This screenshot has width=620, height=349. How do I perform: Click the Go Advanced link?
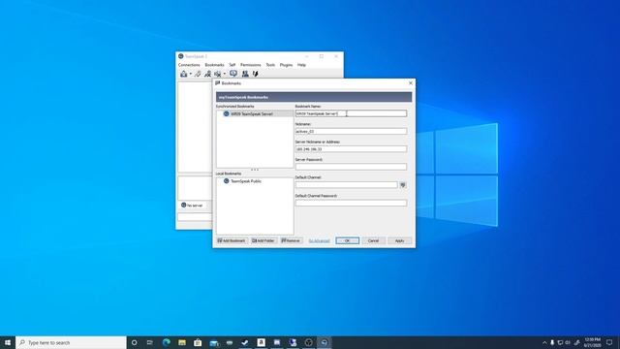(x=319, y=241)
